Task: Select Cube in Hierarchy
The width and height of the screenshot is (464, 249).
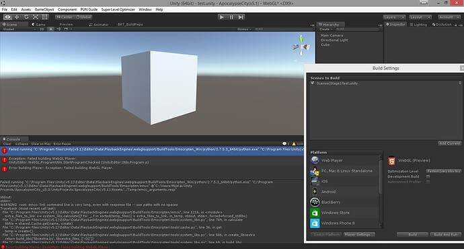Action: click(x=325, y=44)
